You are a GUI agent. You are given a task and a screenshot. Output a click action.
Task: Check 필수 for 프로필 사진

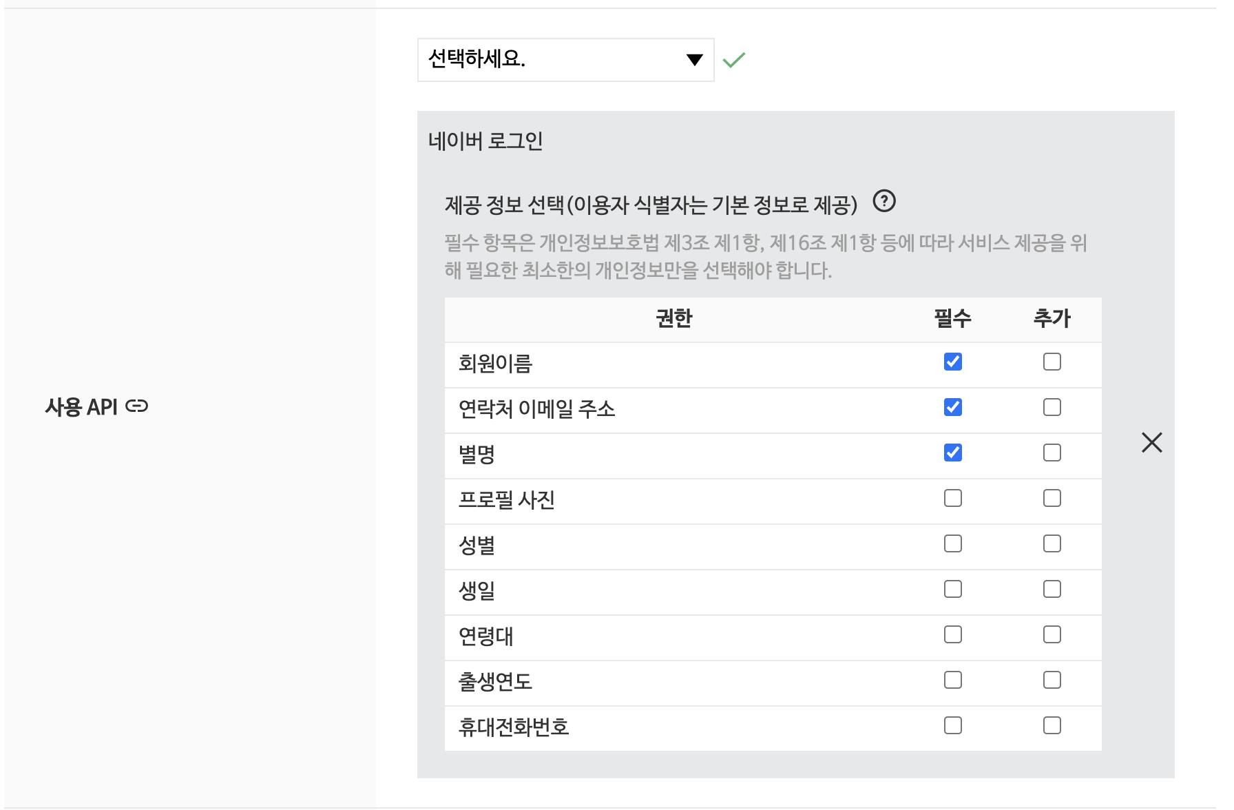(953, 498)
